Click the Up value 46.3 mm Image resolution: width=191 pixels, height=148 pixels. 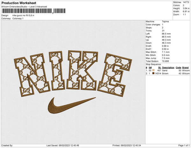[166, 40]
